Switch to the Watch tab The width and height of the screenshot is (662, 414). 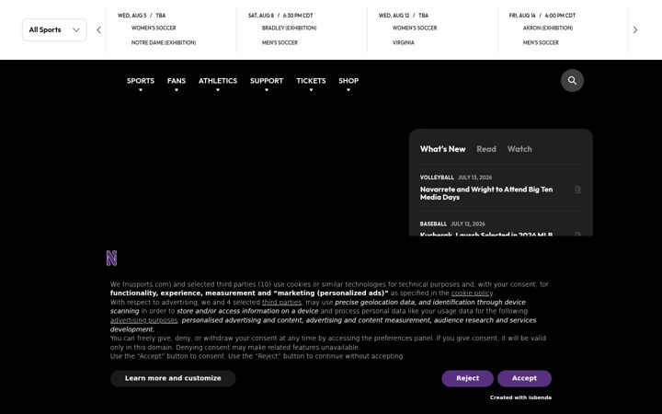(519, 149)
